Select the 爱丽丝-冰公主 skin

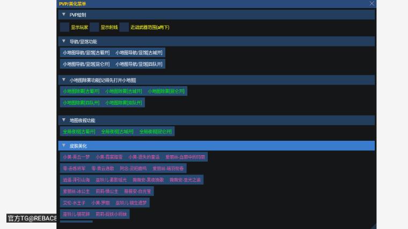(x=76, y=191)
